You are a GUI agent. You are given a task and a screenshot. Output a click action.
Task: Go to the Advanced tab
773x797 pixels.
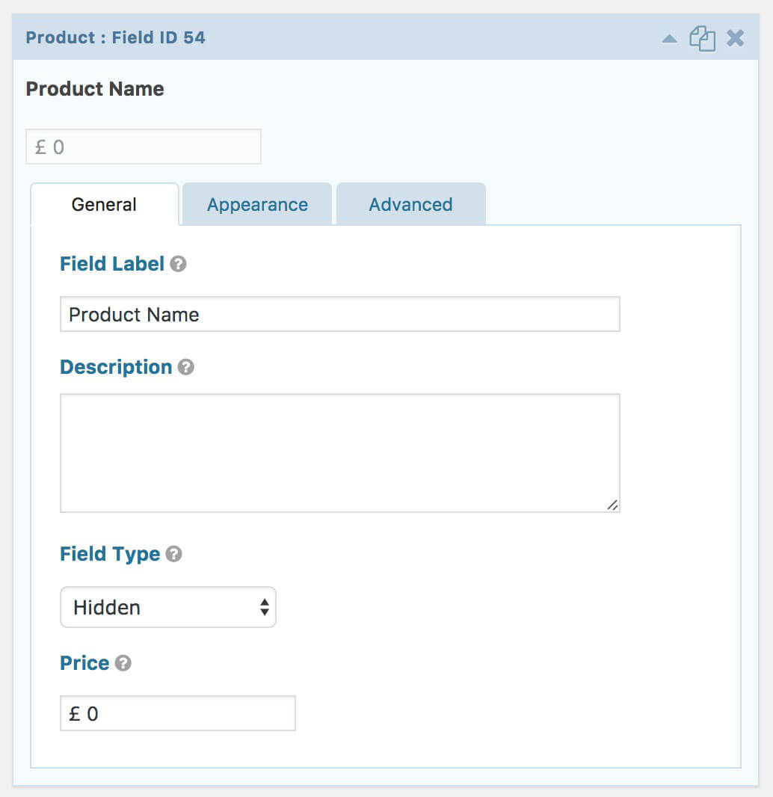click(410, 204)
